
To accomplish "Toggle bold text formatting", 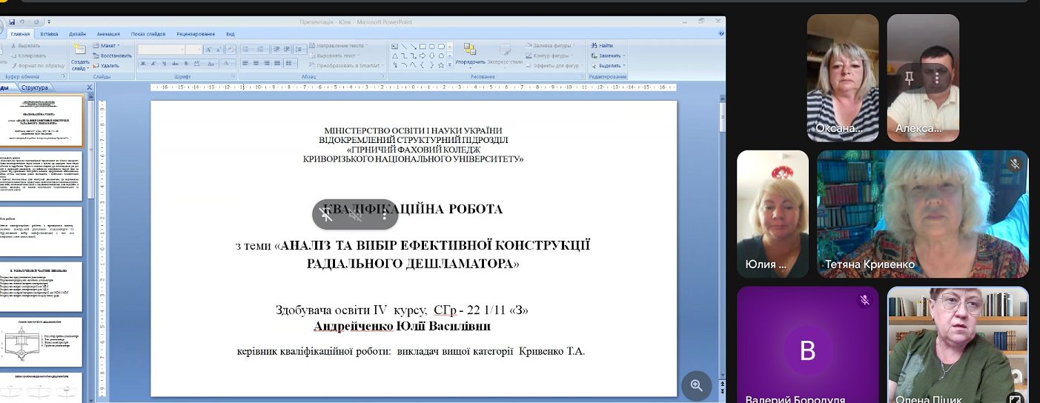I will pos(143,64).
